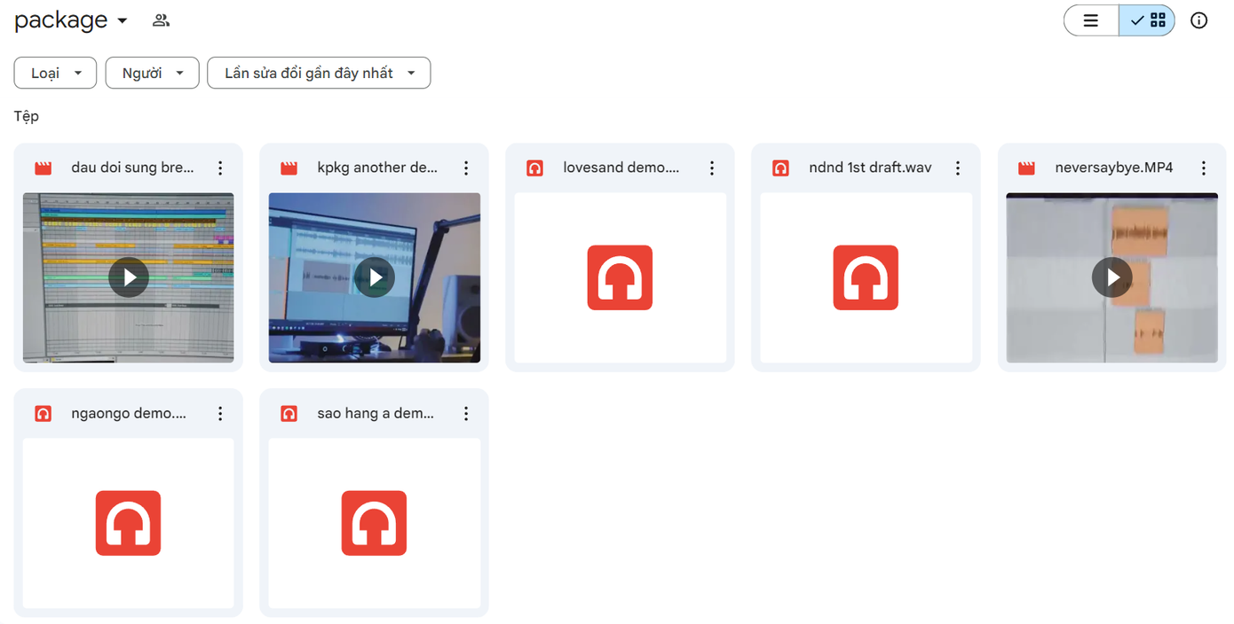Open more options for sao hang a demo
The height and width of the screenshot is (624, 1234).
pyautogui.click(x=466, y=413)
